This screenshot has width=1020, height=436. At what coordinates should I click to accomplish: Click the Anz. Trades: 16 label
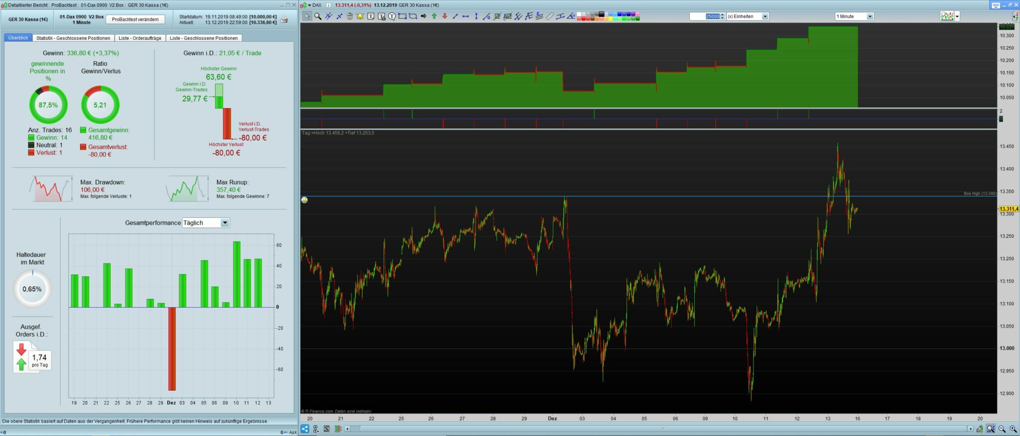tap(50, 130)
